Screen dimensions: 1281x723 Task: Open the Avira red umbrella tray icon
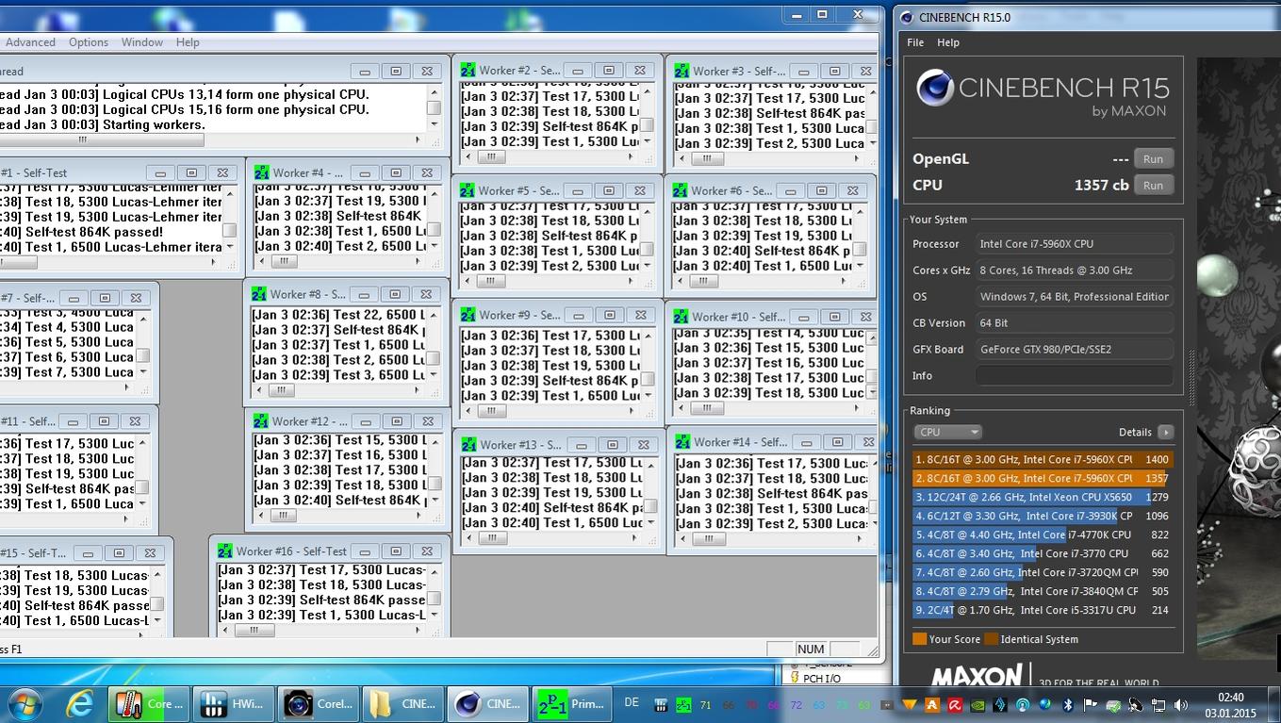pyautogui.click(x=955, y=705)
